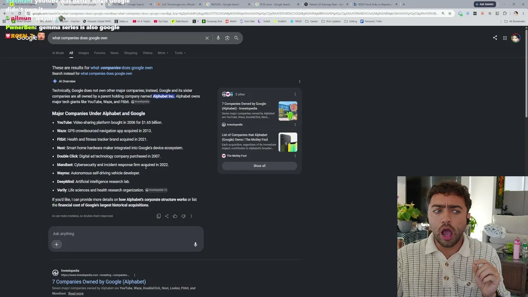This screenshot has height=297, width=528.
Task: Open the SoFi Technologies browser tab
Action: pos(178,5)
